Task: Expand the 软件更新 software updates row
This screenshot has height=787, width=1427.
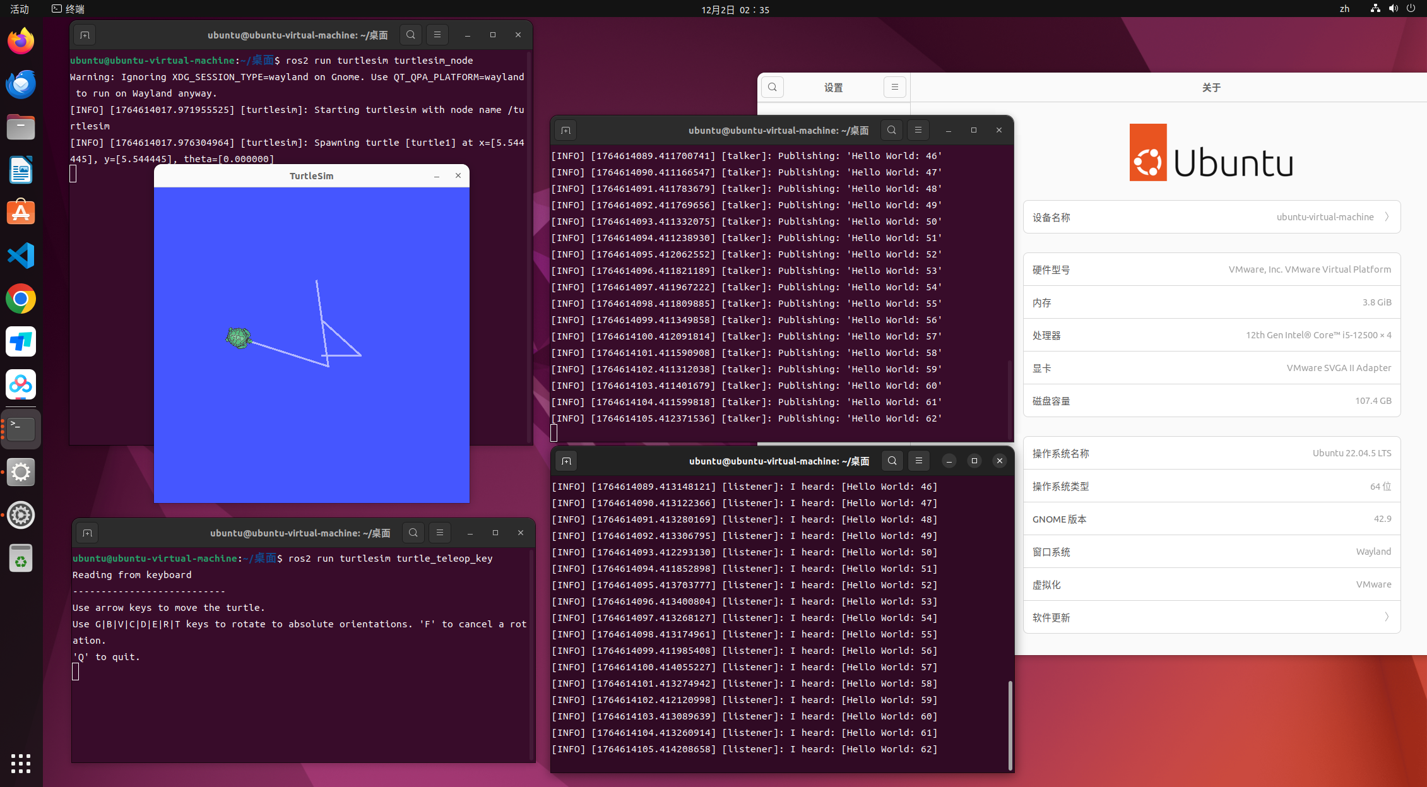Action: click(x=1211, y=617)
